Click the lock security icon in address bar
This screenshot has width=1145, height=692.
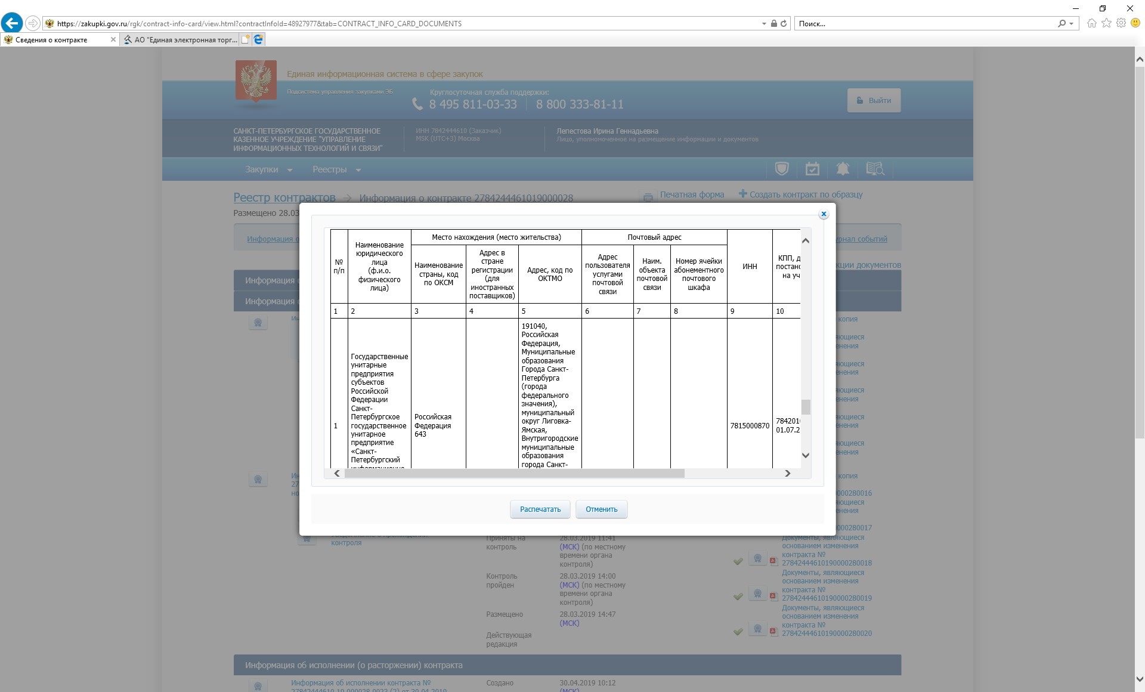pos(773,24)
